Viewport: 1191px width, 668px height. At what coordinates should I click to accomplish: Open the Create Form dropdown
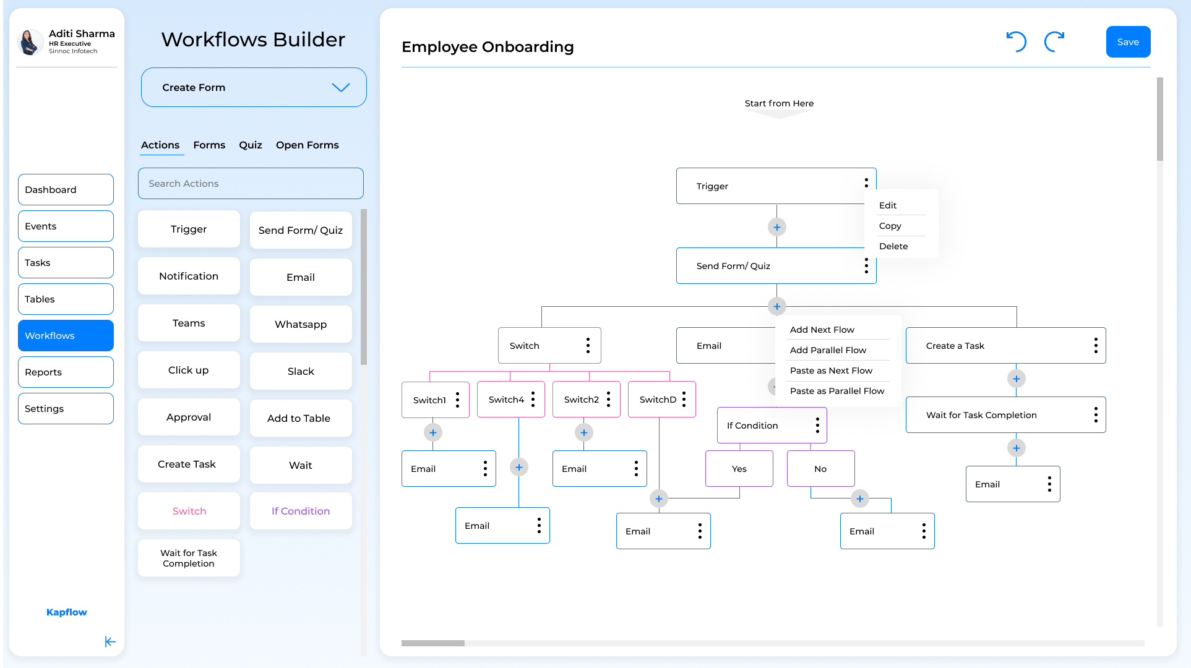(x=253, y=87)
